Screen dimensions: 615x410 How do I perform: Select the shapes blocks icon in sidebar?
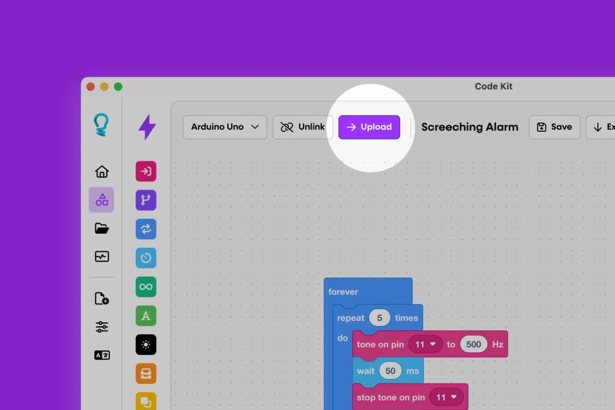click(x=101, y=200)
